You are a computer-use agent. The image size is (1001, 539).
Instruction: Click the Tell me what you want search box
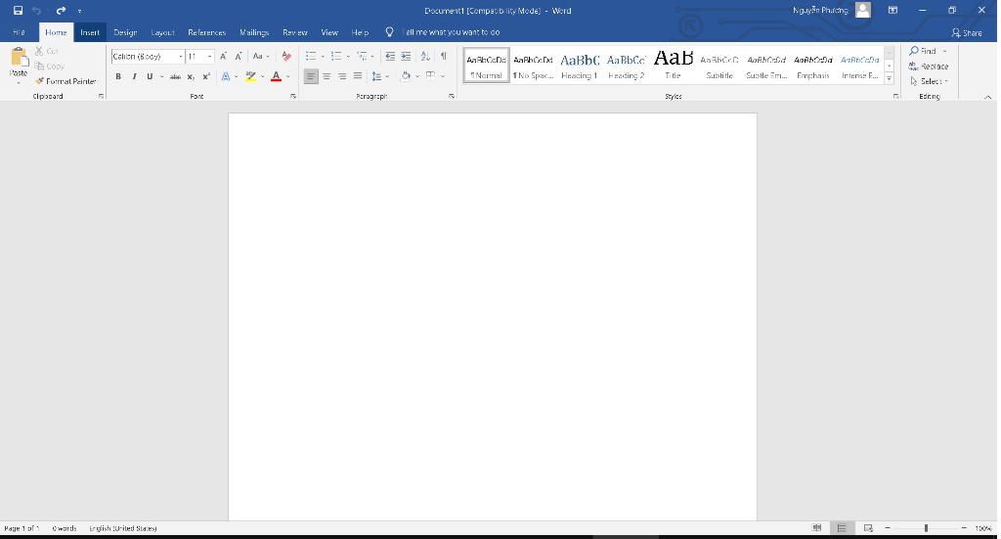point(452,32)
